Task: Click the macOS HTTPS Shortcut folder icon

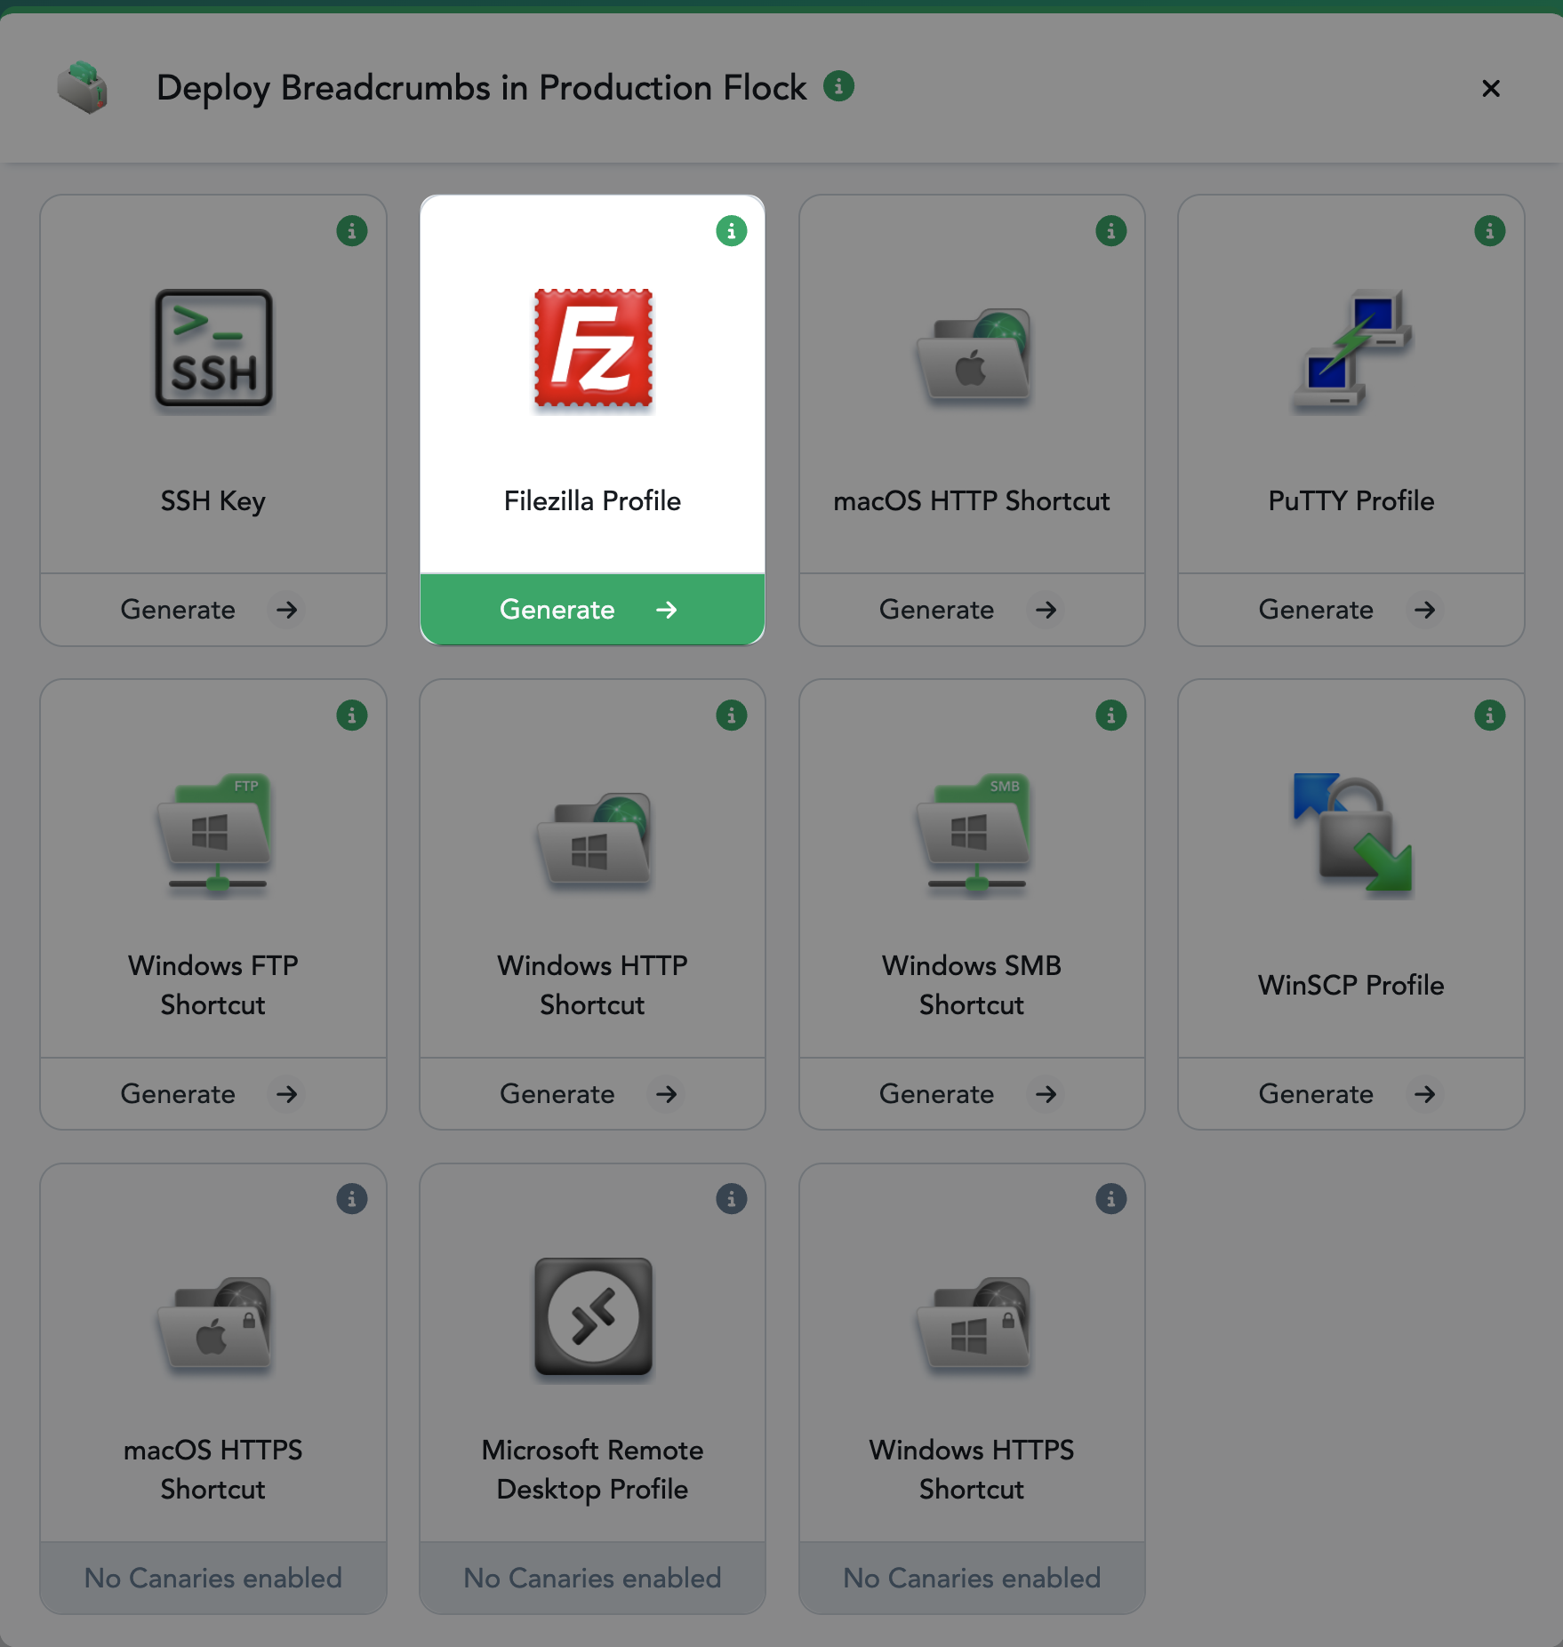Action: point(213,1323)
